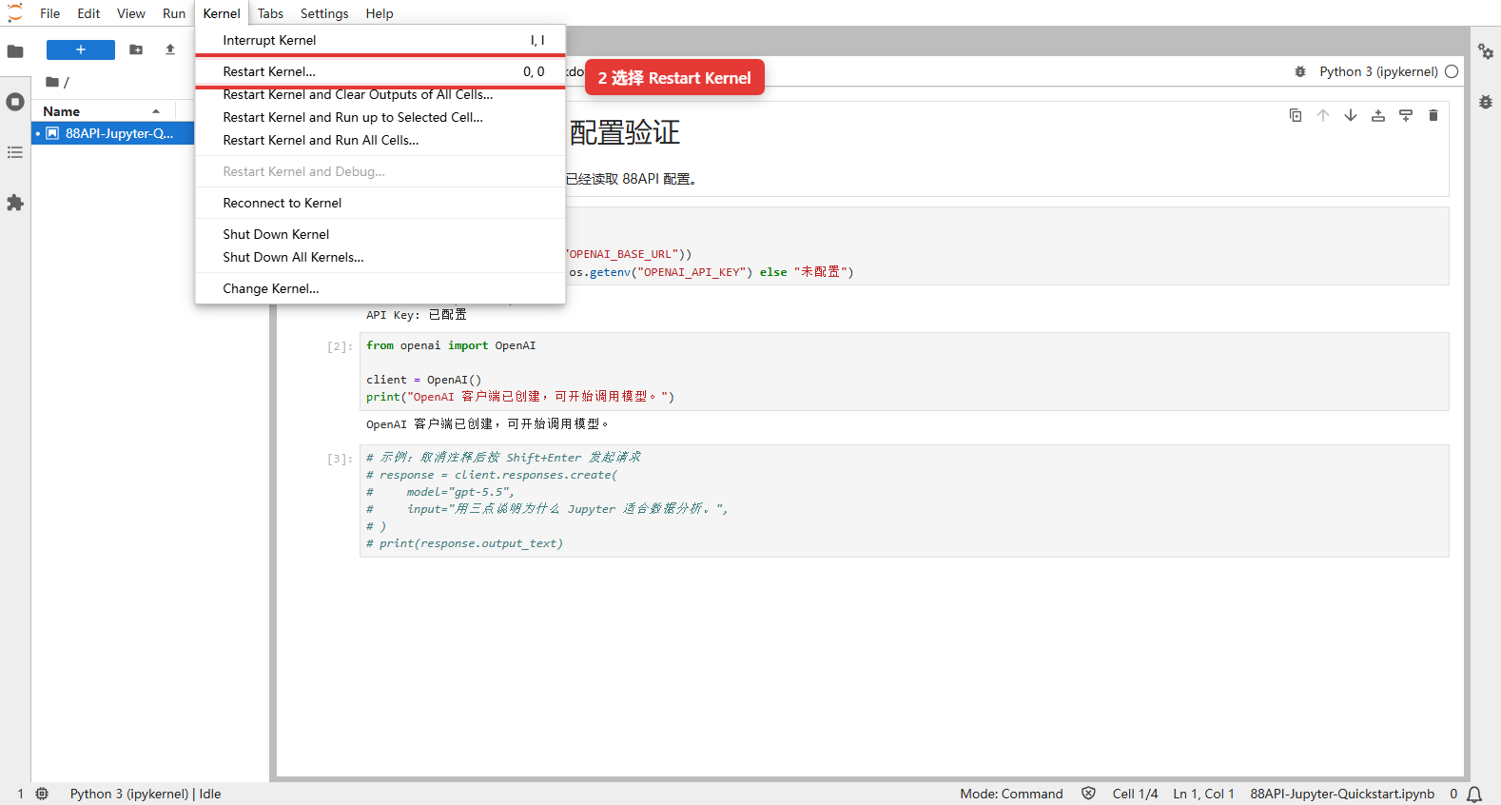This screenshot has height=805, width=1501.
Task: Click the notebook trust shield icon
Action: [1088, 794]
